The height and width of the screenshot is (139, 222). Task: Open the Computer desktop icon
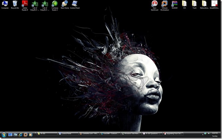(x=5, y=5)
